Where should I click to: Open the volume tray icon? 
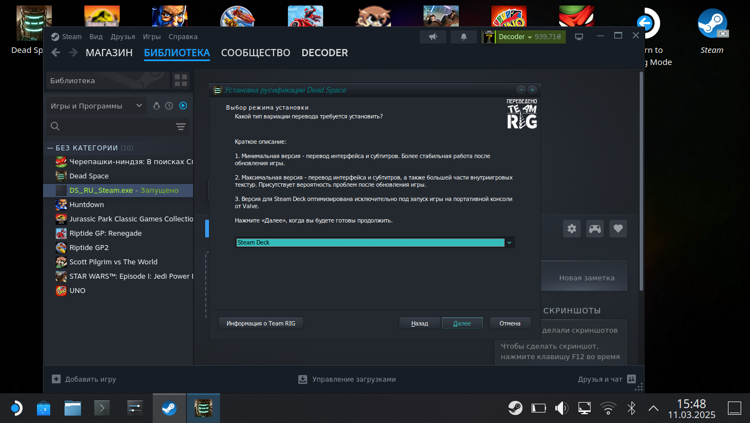[561, 408]
